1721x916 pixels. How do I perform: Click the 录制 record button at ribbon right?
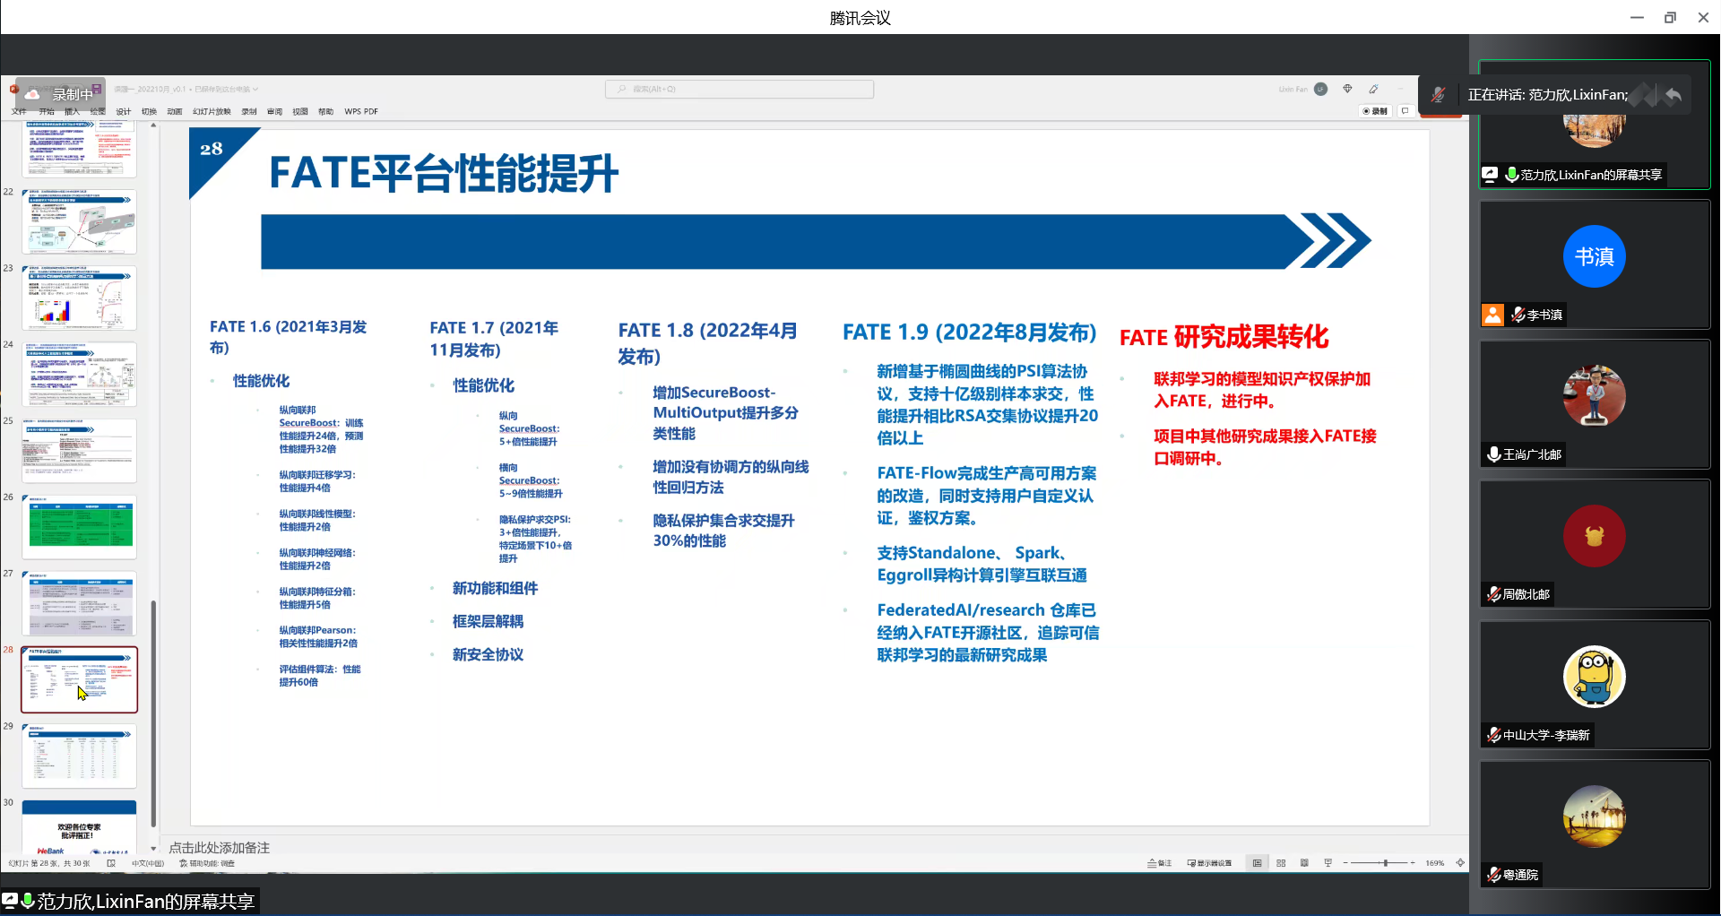click(x=1375, y=111)
